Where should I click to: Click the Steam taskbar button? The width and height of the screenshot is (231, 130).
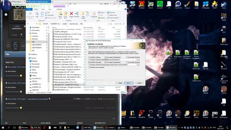click(122, 127)
